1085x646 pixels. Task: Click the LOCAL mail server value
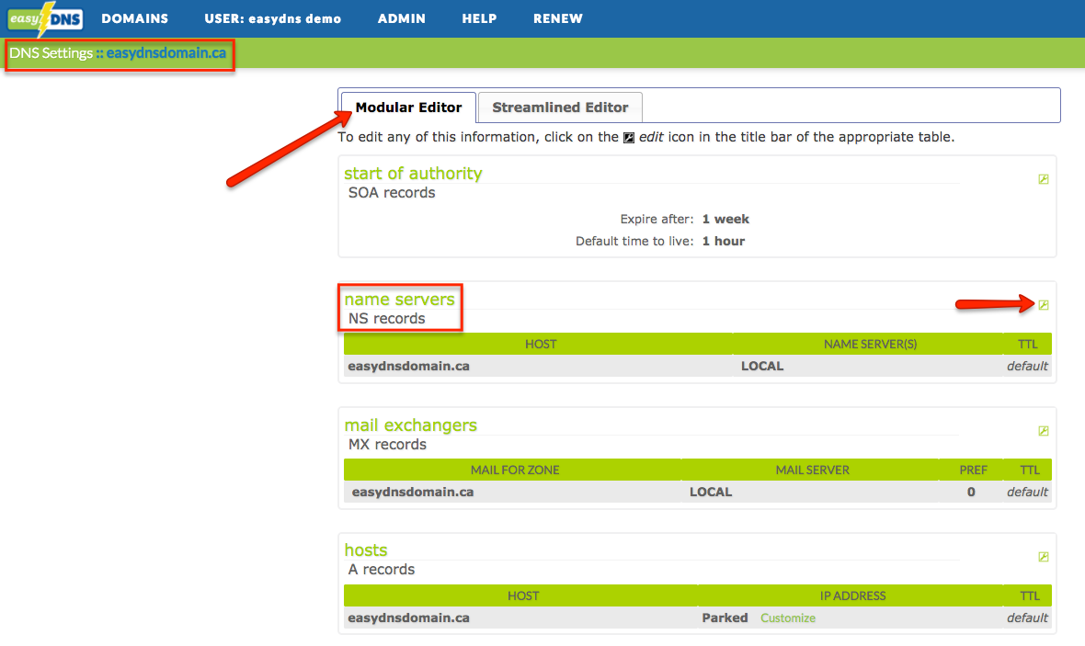click(711, 492)
